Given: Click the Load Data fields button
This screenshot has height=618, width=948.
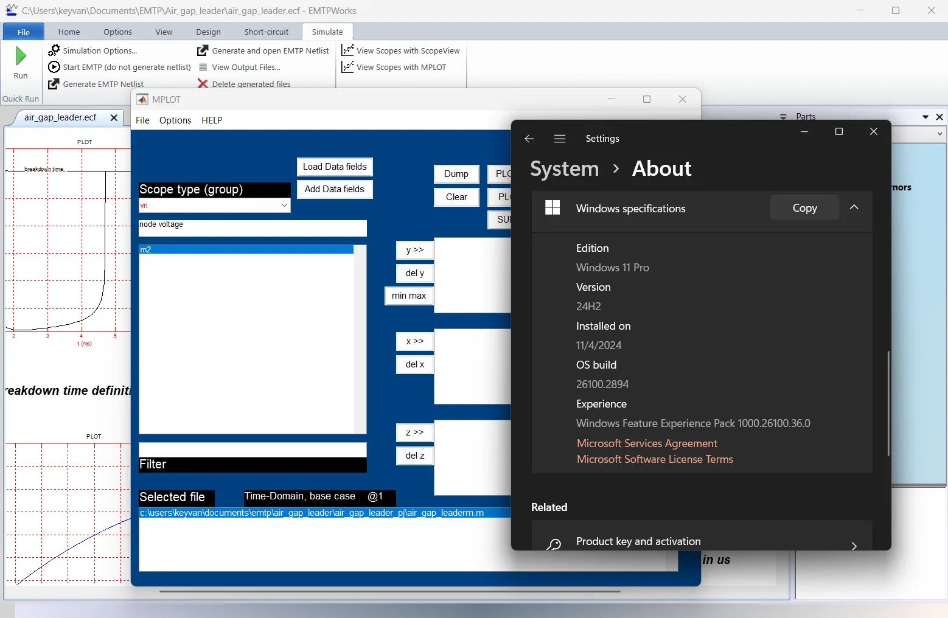Looking at the screenshot, I should pyautogui.click(x=335, y=167).
